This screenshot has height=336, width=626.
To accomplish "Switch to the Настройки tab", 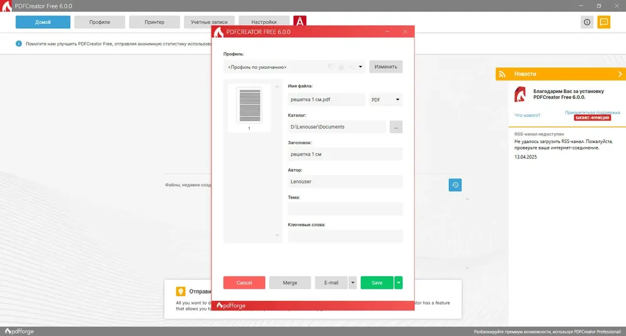I will [x=264, y=22].
